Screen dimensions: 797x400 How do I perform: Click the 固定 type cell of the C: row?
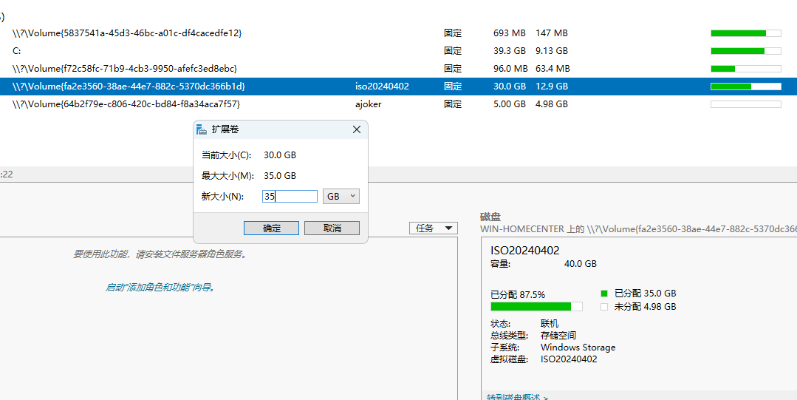pos(452,51)
